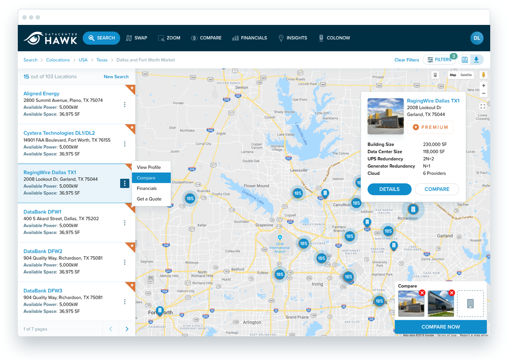The width and height of the screenshot is (508, 363).
Task: Zoom in on the map
Action: coord(484,85)
